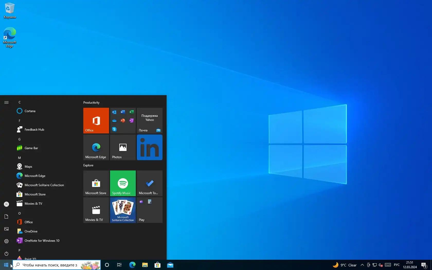
Task: Open the Movies & TV tile
Action: (96, 210)
